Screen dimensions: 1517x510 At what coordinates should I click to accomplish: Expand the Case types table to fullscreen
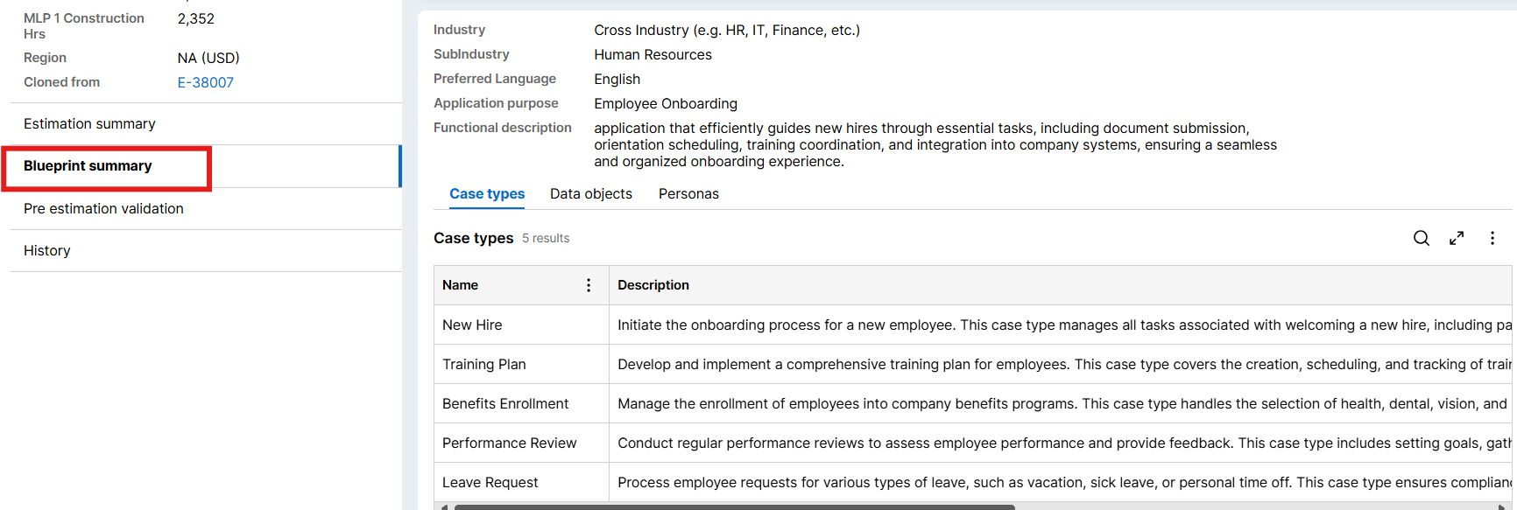click(1457, 238)
